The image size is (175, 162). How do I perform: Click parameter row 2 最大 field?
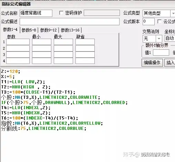click(x=63, y=48)
